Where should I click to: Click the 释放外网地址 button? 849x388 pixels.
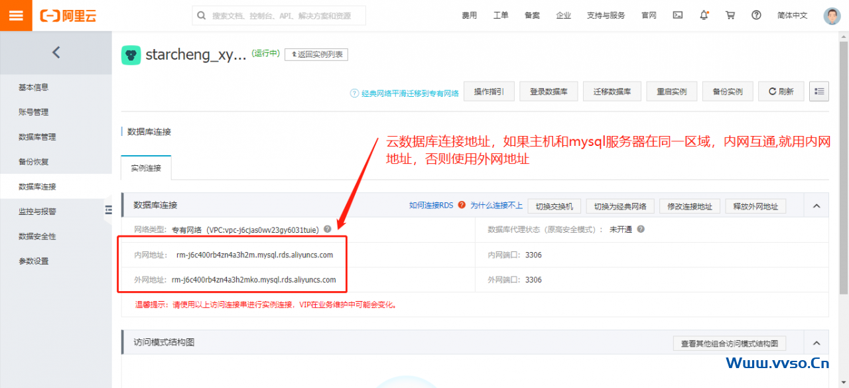click(755, 206)
